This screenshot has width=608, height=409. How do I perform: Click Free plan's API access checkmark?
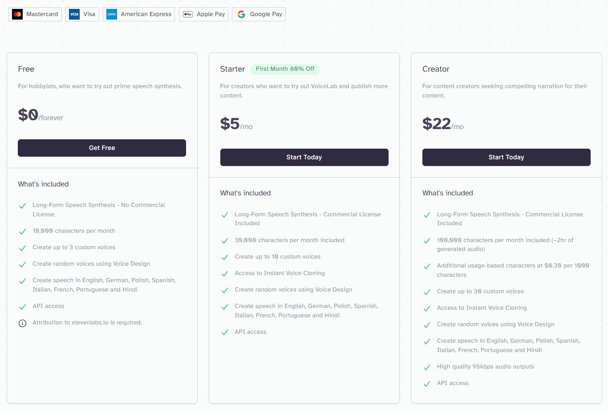pyautogui.click(x=22, y=307)
